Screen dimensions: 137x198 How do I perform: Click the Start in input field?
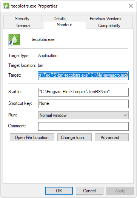(x=83, y=92)
